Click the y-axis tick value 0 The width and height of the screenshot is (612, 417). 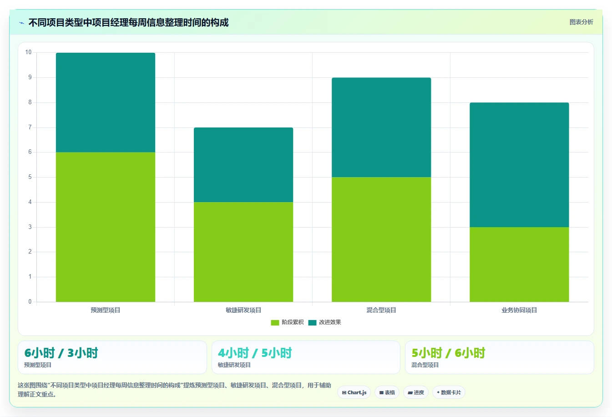pos(30,302)
